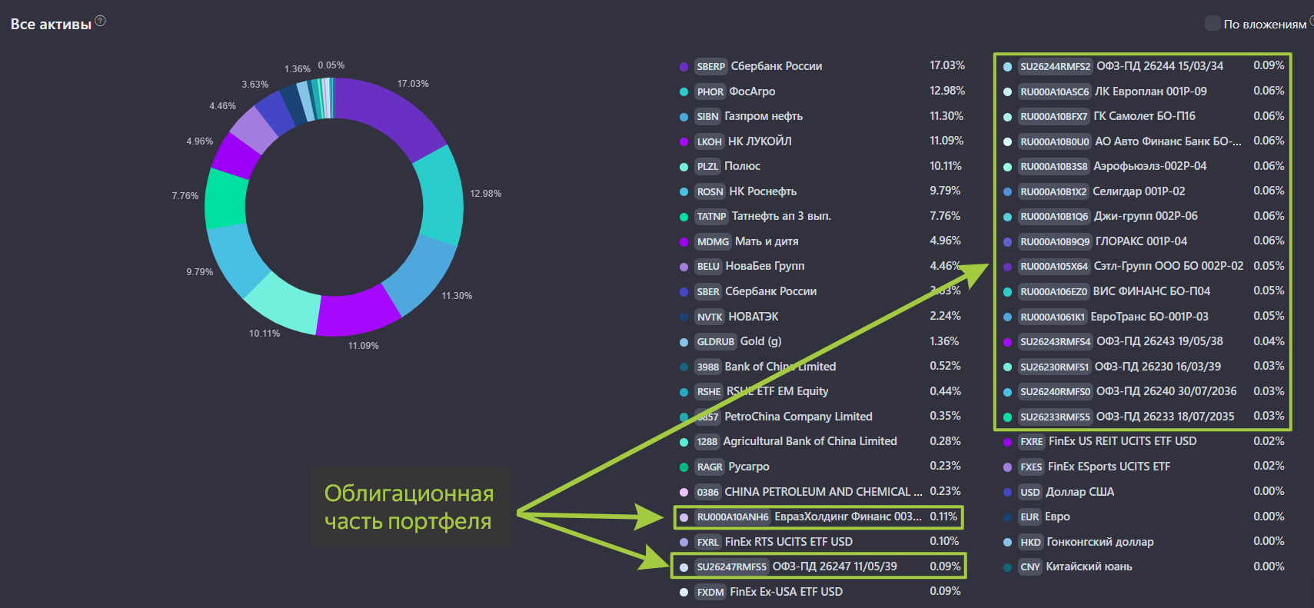Select the SBERP ticker badge
Viewport: 1314px width, 608px height.
[710, 67]
